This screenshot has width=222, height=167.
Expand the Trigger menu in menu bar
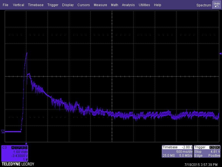pyautogui.click(x=53, y=5)
